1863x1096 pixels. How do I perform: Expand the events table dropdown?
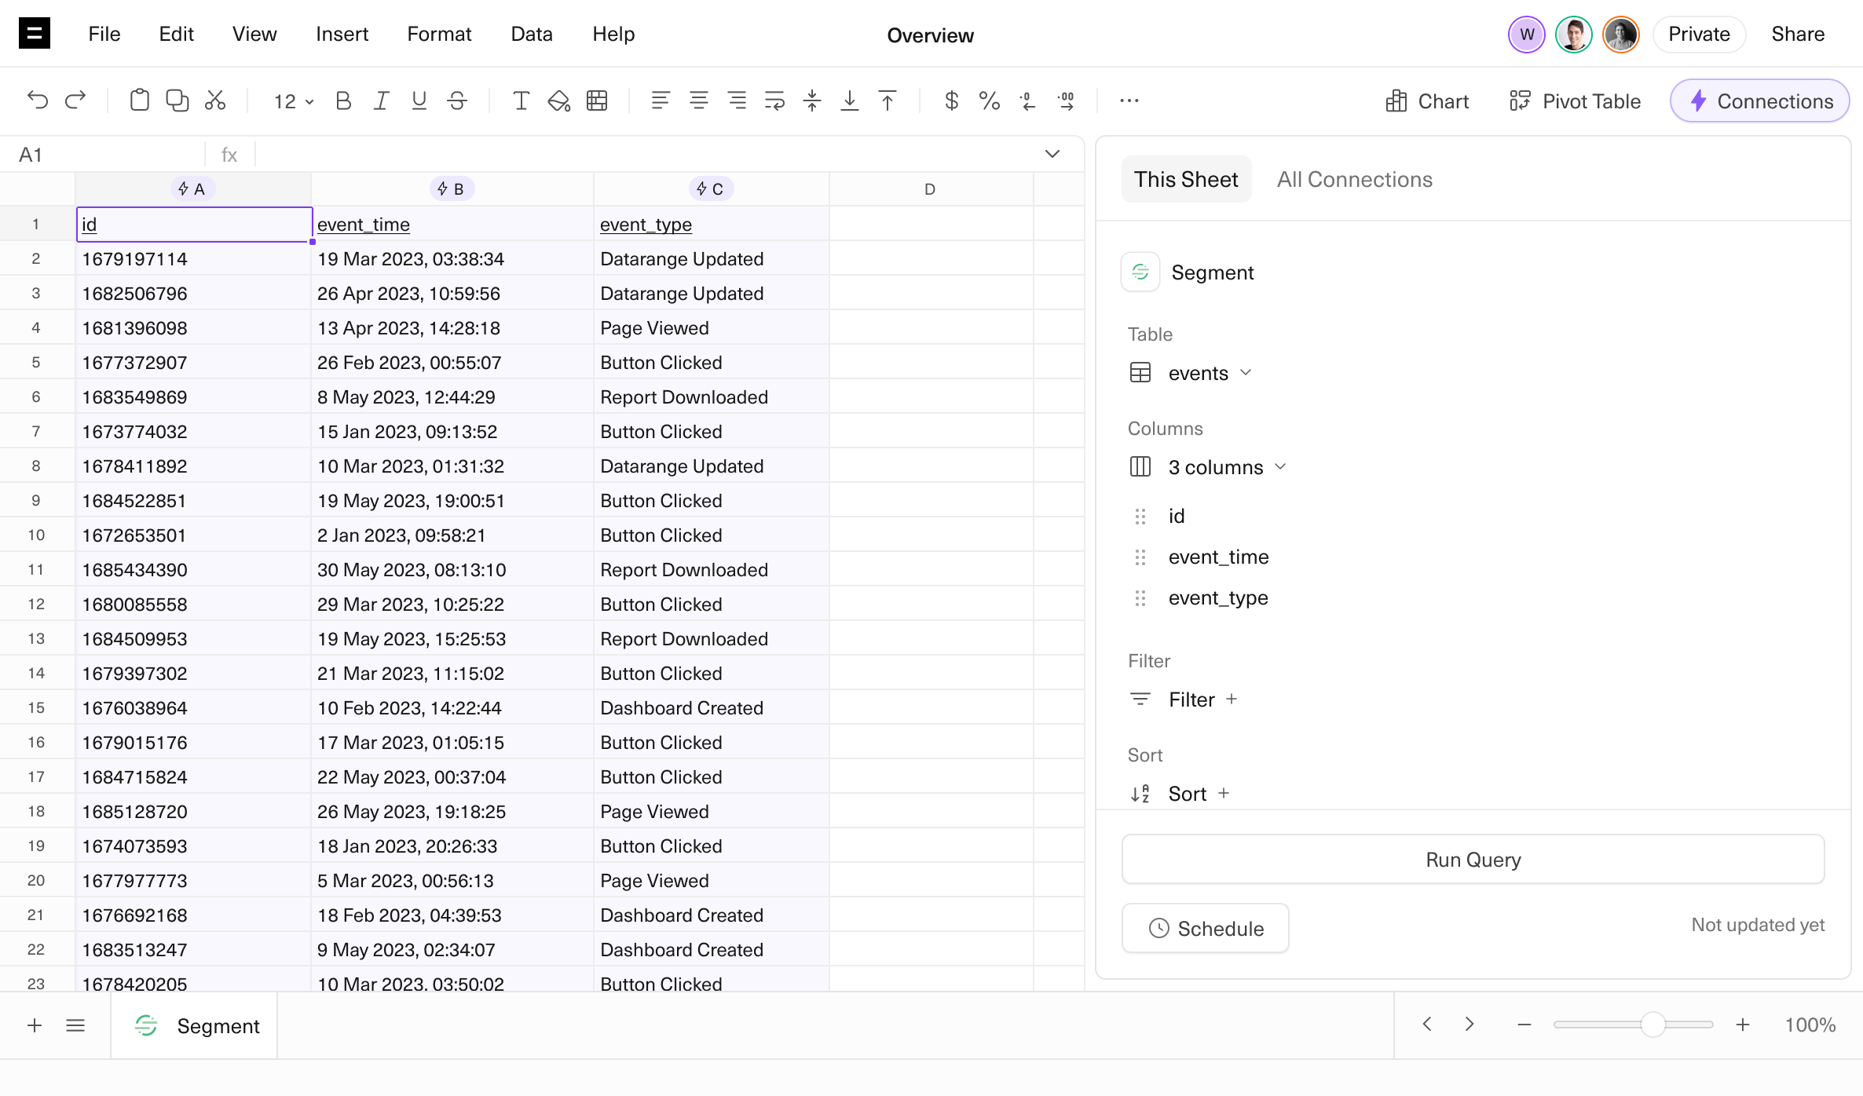pos(1209,373)
